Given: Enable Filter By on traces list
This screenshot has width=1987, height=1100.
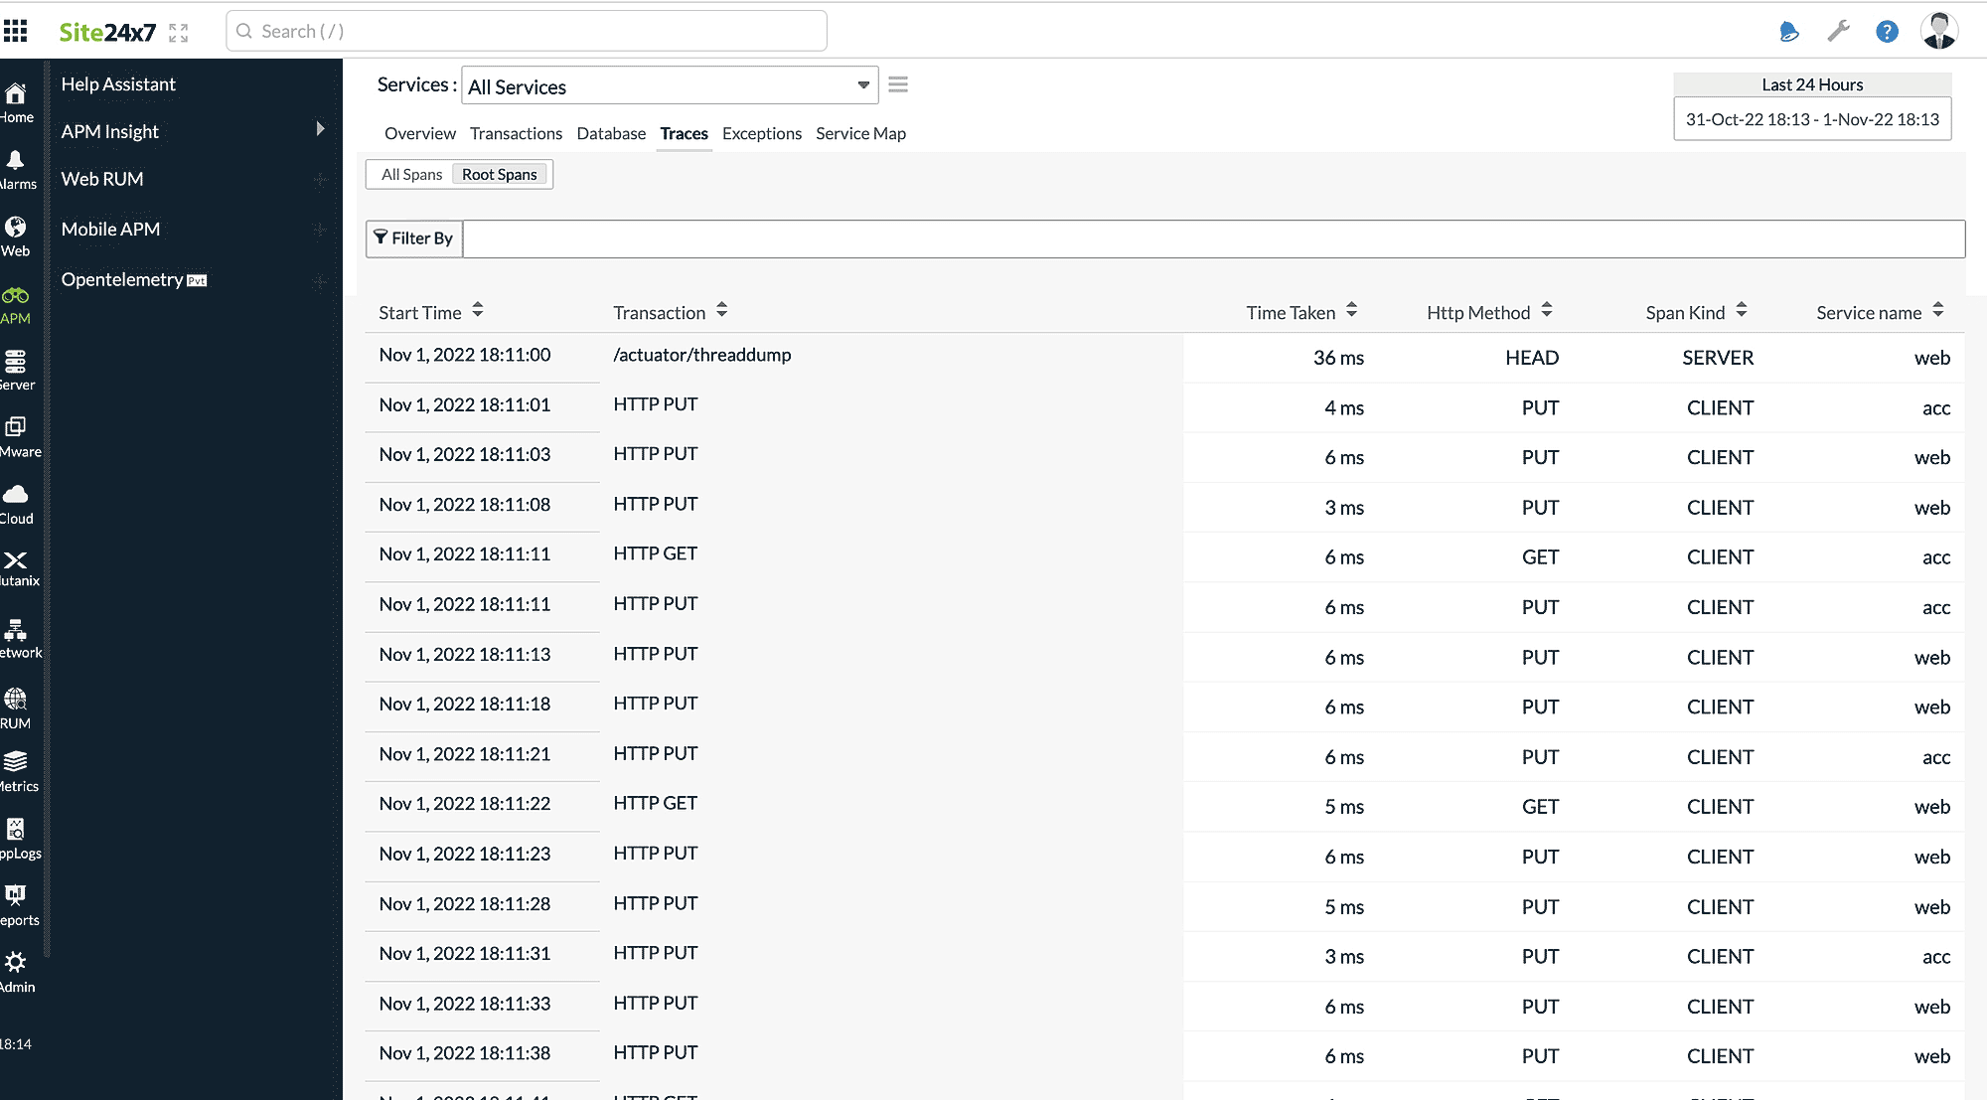Looking at the screenshot, I should [411, 237].
